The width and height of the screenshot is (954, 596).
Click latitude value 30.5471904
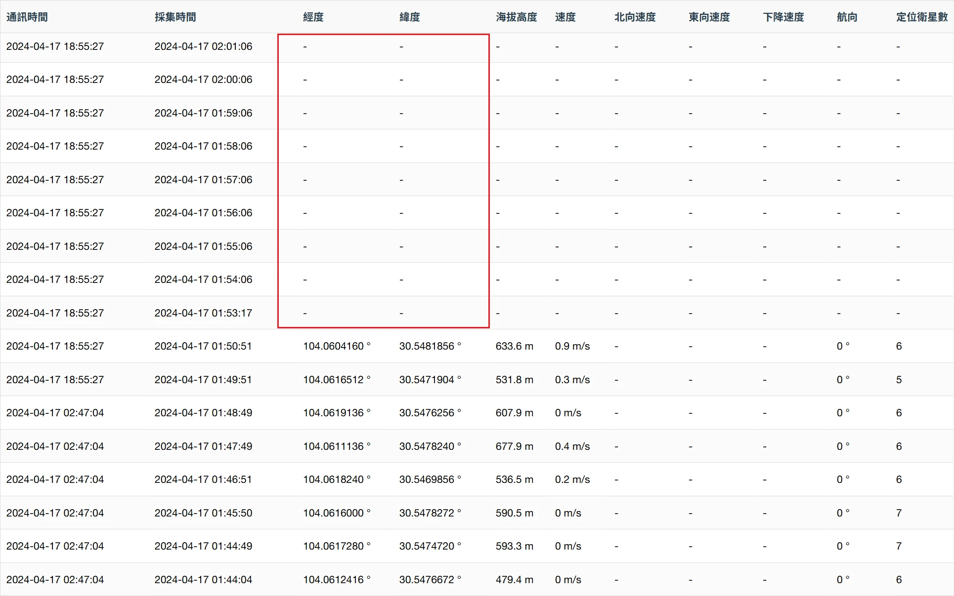coord(430,380)
